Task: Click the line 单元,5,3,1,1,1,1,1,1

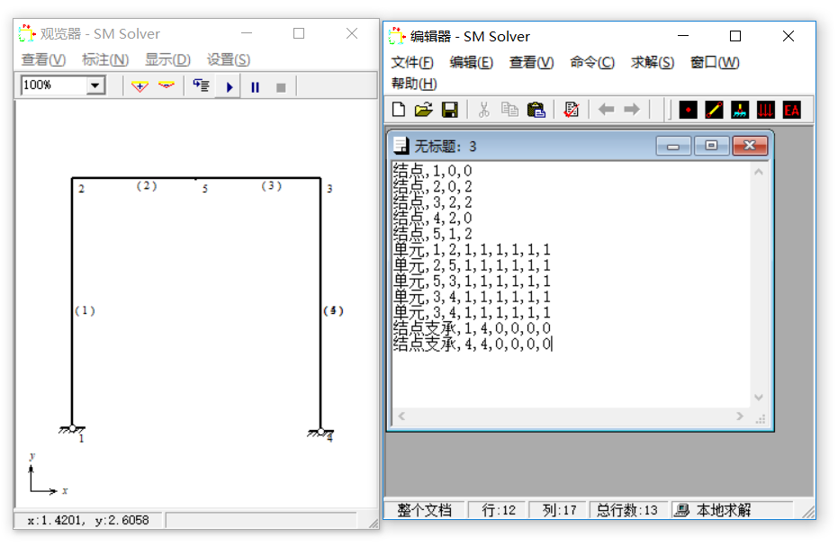Action: click(x=472, y=281)
